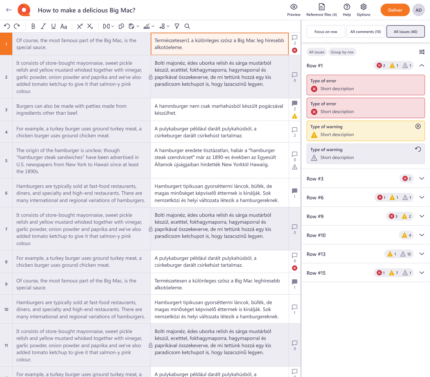Switch to the All comments tab

[365, 31]
